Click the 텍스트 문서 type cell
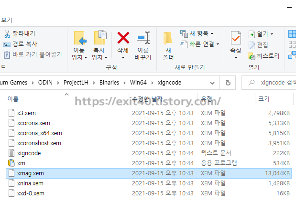This screenshot has width=296, height=203. tap(216, 153)
